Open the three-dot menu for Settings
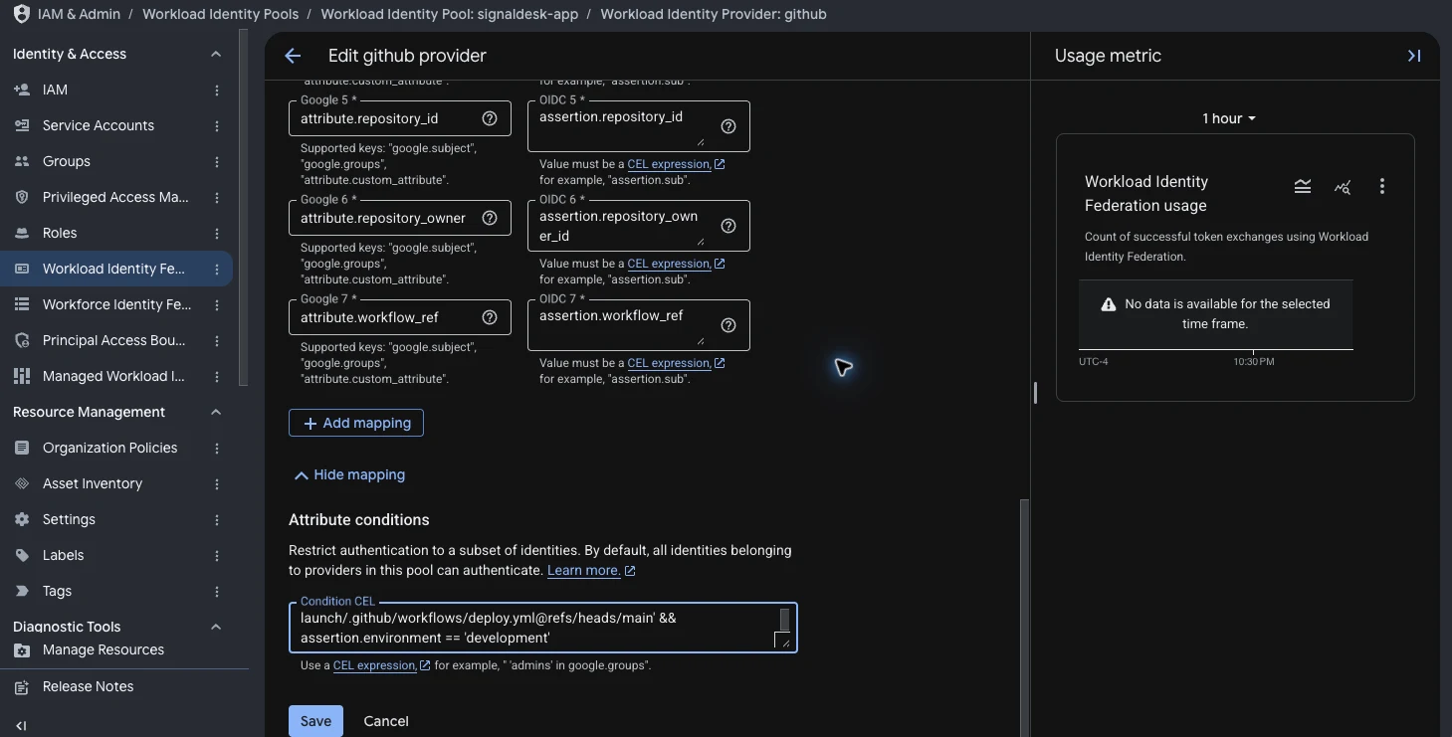The height and width of the screenshot is (737, 1452). coord(217,519)
